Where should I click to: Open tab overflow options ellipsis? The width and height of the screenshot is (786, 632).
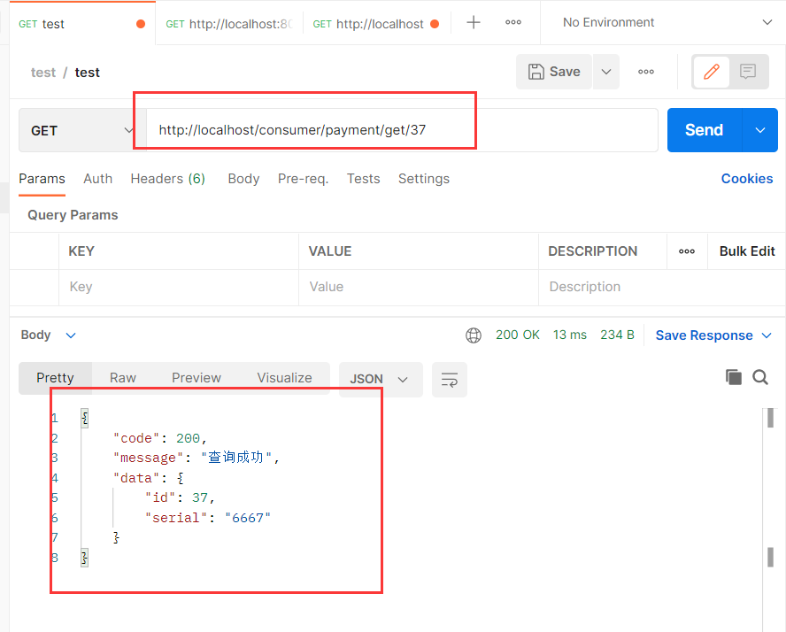pyautogui.click(x=513, y=22)
